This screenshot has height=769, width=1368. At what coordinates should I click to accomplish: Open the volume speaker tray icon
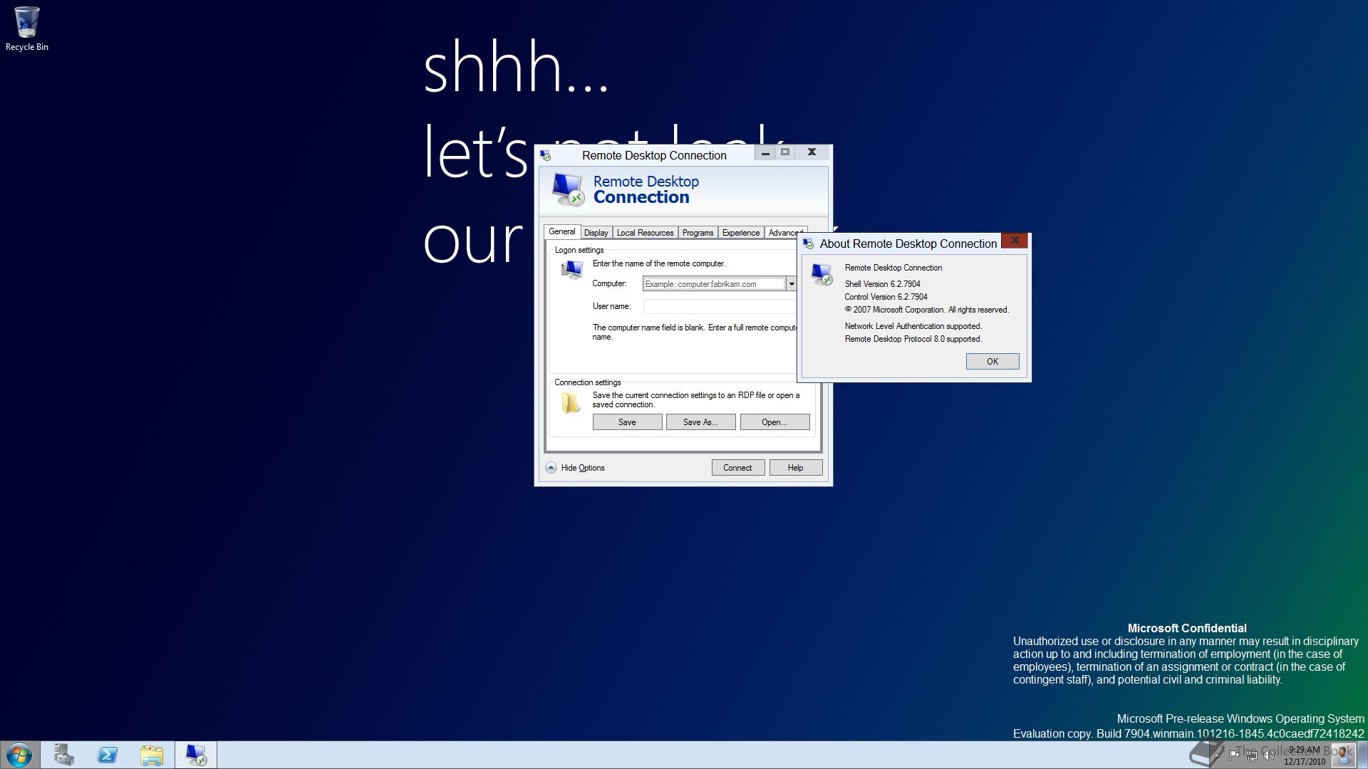tap(1269, 755)
